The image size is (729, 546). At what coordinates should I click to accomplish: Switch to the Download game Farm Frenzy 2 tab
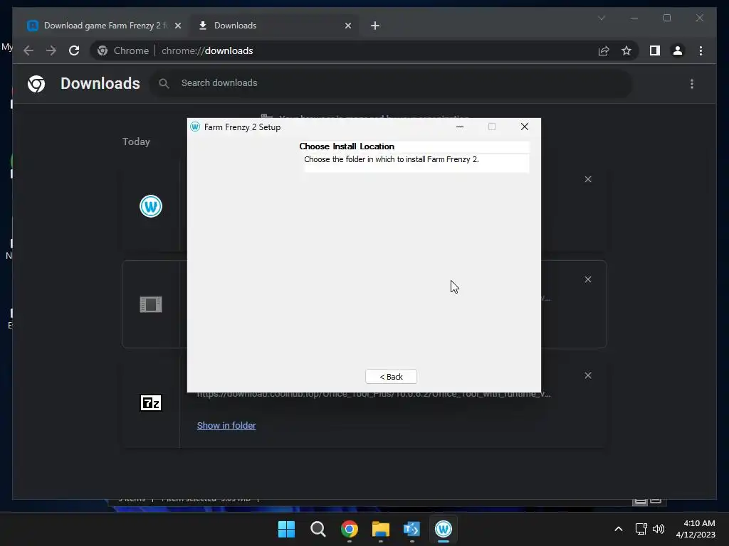coord(105,26)
